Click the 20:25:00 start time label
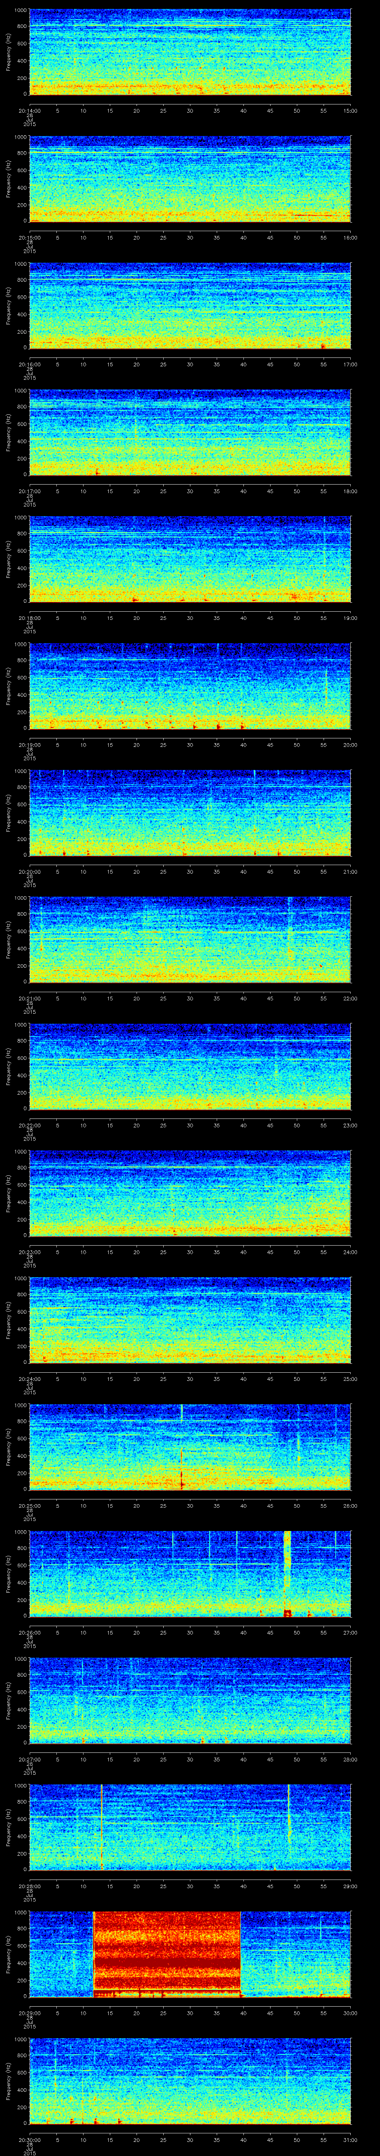 click(29, 1506)
